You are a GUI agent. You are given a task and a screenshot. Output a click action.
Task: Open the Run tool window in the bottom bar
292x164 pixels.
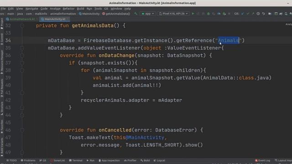pyautogui.click(x=90, y=160)
